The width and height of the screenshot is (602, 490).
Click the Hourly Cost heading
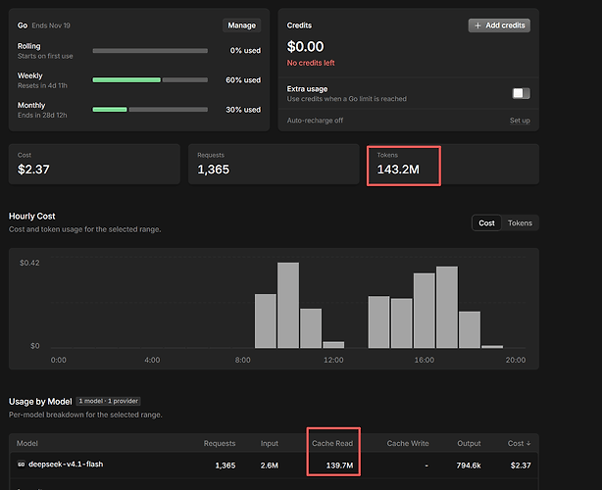pos(32,216)
